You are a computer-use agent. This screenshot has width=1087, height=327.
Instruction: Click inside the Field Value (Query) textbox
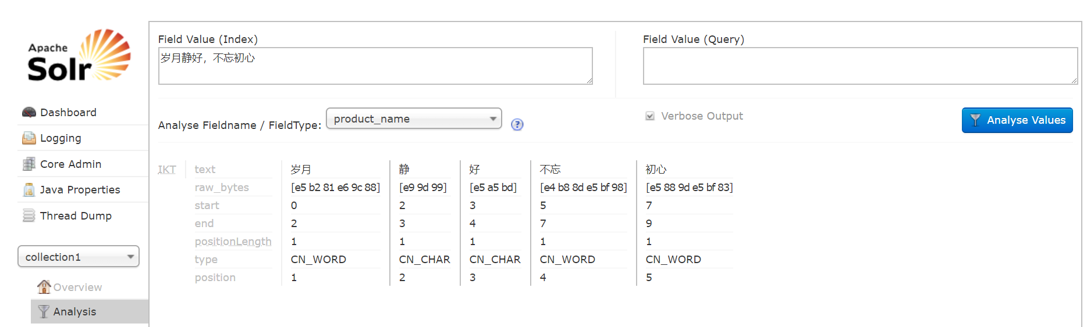(x=860, y=66)
